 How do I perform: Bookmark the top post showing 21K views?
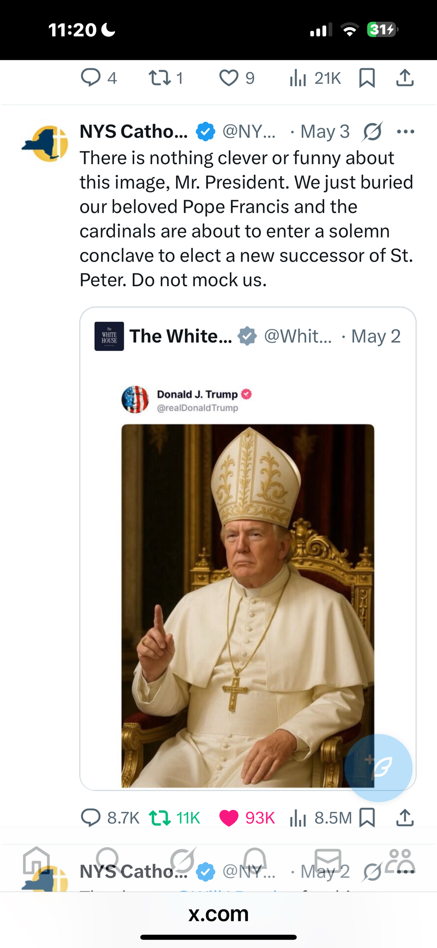pos(367,77)
